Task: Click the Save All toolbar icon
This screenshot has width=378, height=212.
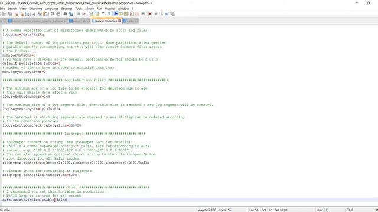Action: point(11,14)
